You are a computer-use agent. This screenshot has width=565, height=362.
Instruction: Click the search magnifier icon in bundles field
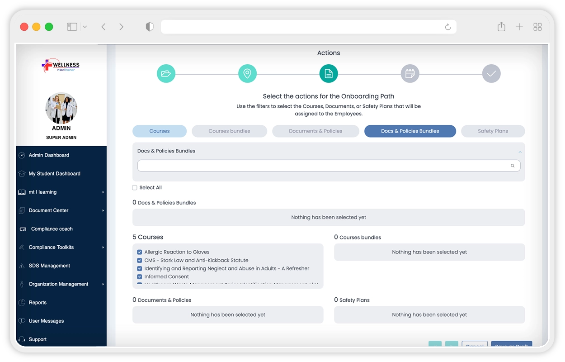coord(513,166)
